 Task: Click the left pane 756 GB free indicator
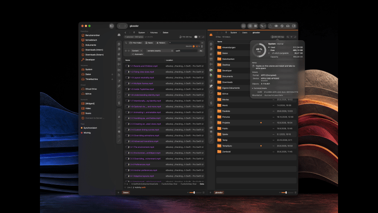(x=186, y=37)
